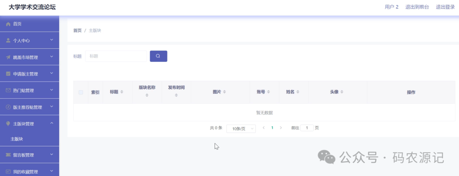Sort table by 姓名 column arrows
The image size is (459, 176).
coord(297,92)
